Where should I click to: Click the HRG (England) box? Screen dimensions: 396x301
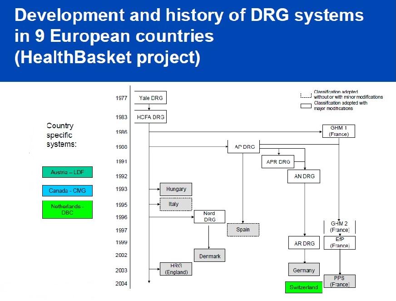176,269
